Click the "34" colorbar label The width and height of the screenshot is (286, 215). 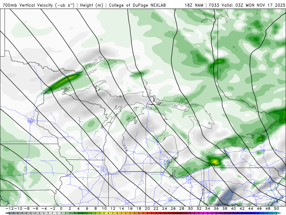(208, 209)
